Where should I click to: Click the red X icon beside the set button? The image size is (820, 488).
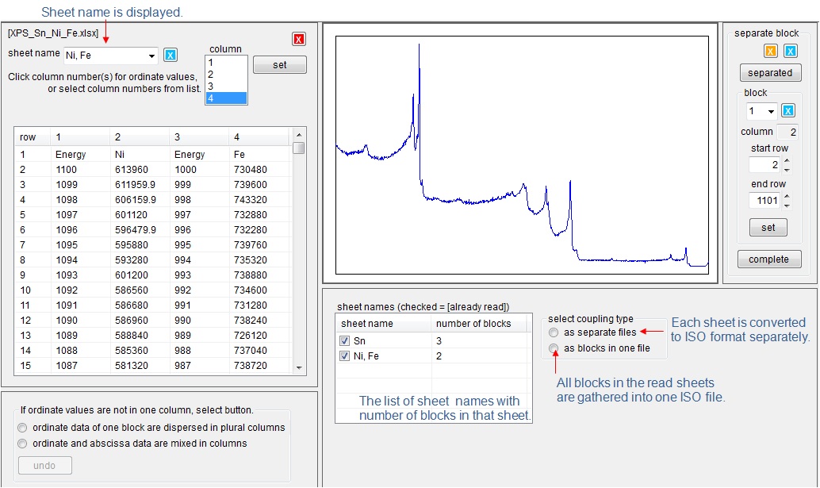click(298, 38)
